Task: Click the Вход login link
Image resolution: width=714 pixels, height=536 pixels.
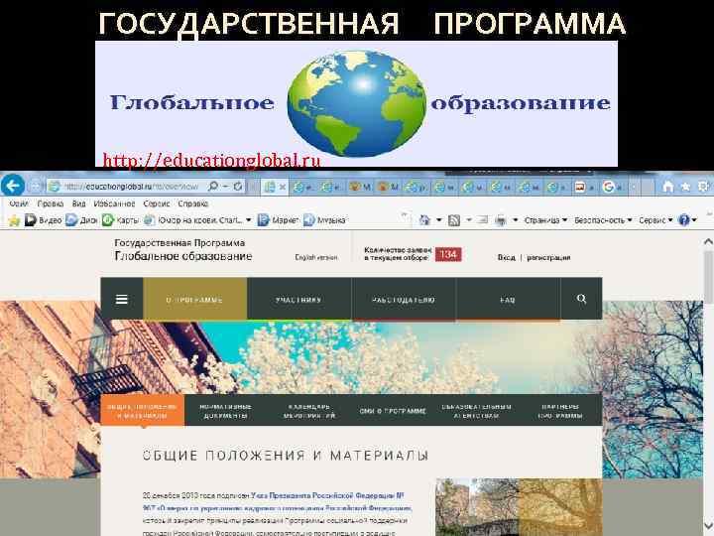Action: 507,257
